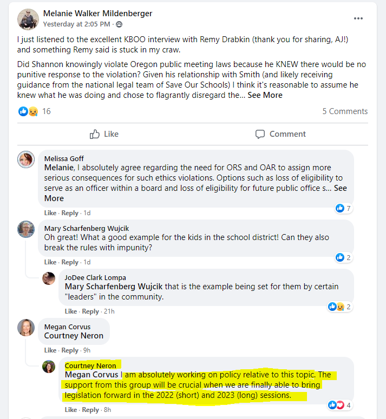
Task: View 7 likes on Melissa Goff's comment
Action: coord(344,208)
